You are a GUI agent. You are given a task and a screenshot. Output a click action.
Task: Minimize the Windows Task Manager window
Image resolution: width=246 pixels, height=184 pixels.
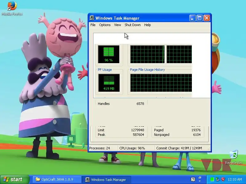(x=192, y=18)
